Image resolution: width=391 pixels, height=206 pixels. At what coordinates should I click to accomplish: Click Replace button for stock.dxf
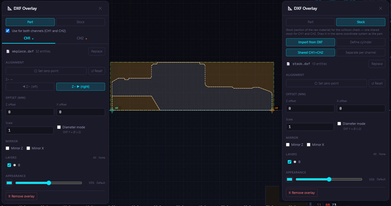coord(377,64)
